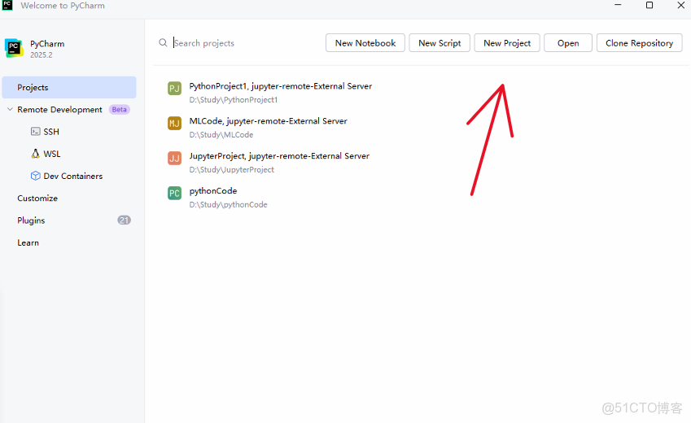The width and height of the screenshot is (691, 423).
Task: Collapse the Remote Development section chevron
Action: [10, 109]
